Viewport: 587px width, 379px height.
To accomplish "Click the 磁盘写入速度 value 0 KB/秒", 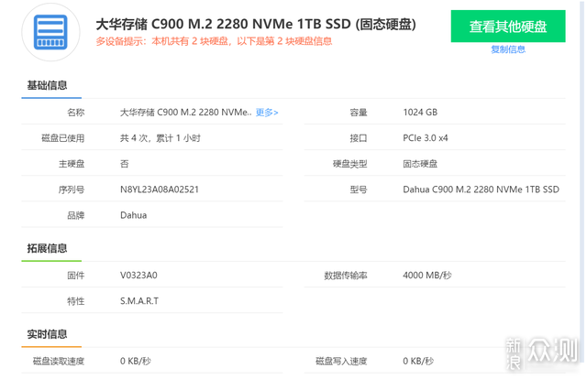I will click(418, 362).
